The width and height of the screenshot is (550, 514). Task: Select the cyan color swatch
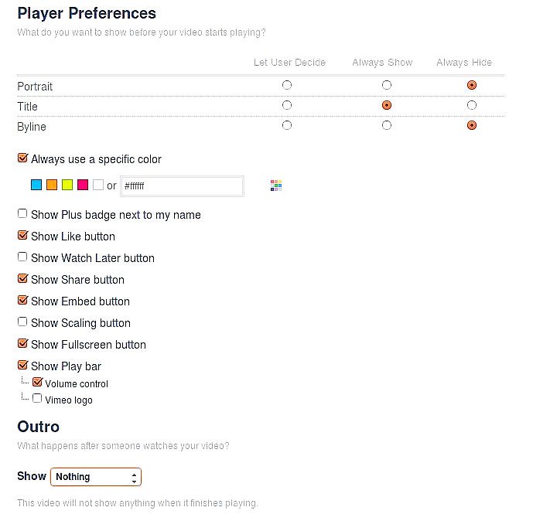click(36, 186)
